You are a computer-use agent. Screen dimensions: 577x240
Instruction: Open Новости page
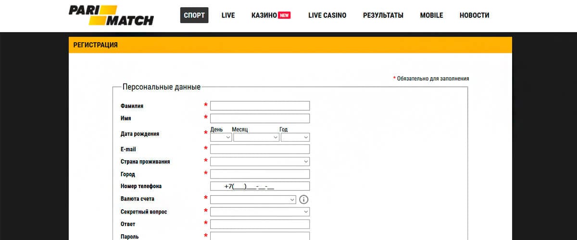pos(475,15)
